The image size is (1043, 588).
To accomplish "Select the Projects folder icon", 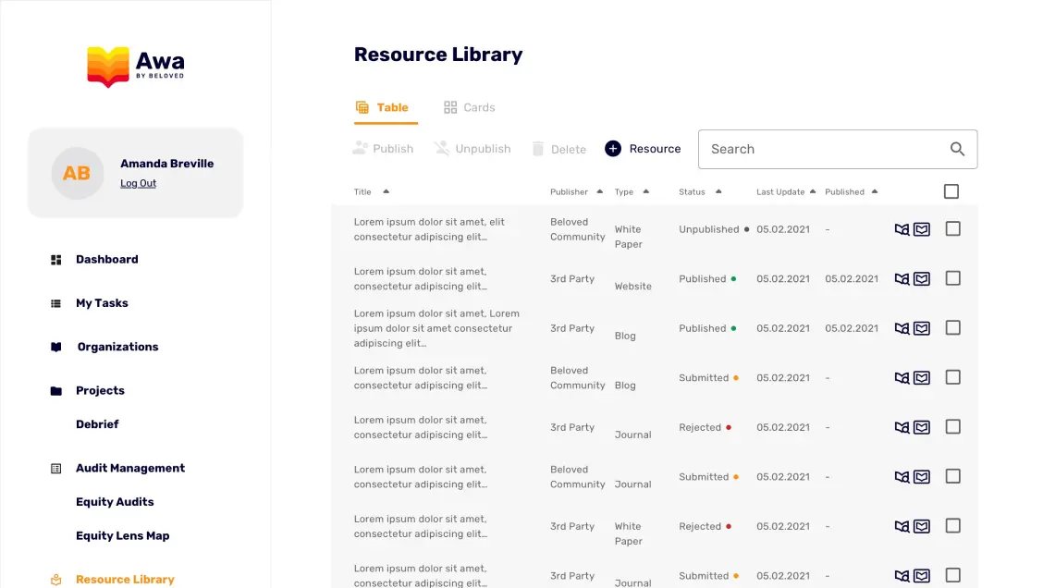I will pyautogui.click(x=55, y=389).
